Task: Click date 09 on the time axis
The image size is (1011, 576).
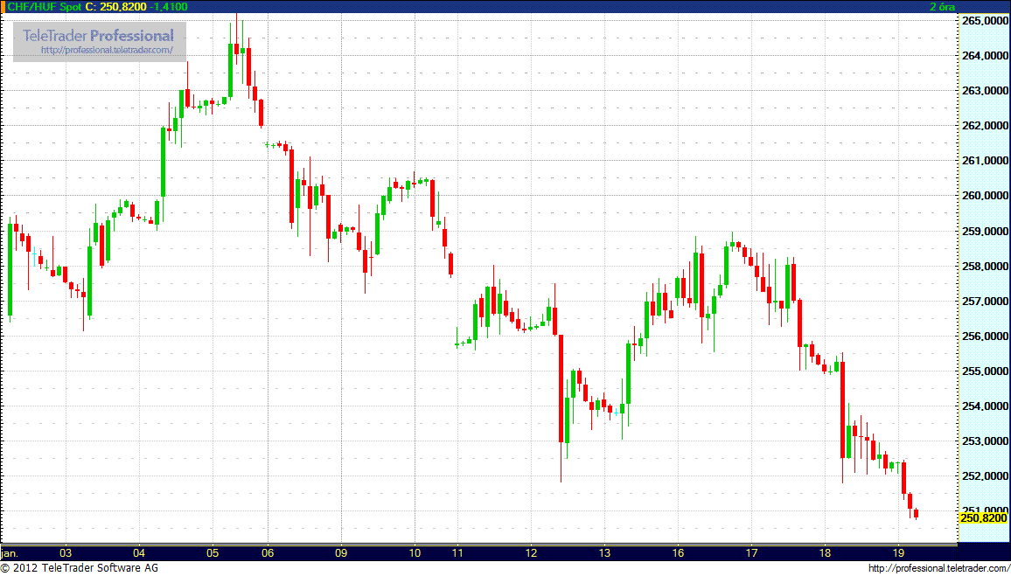Action: pos(341,552)
